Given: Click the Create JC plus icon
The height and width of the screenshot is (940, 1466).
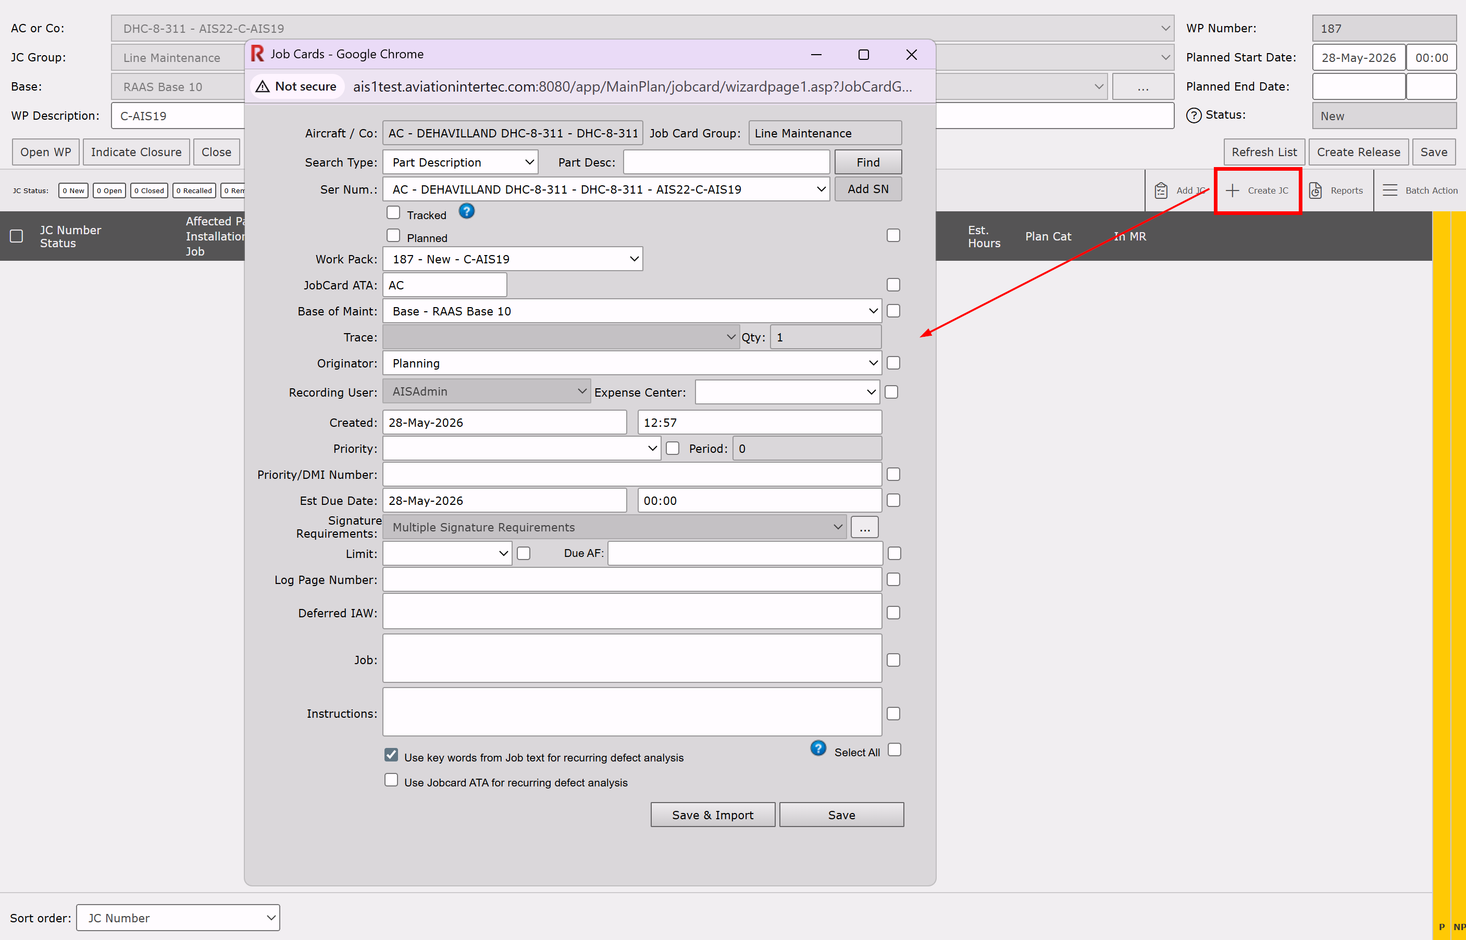Looking at the screenshot, I should pos(1232,190).
